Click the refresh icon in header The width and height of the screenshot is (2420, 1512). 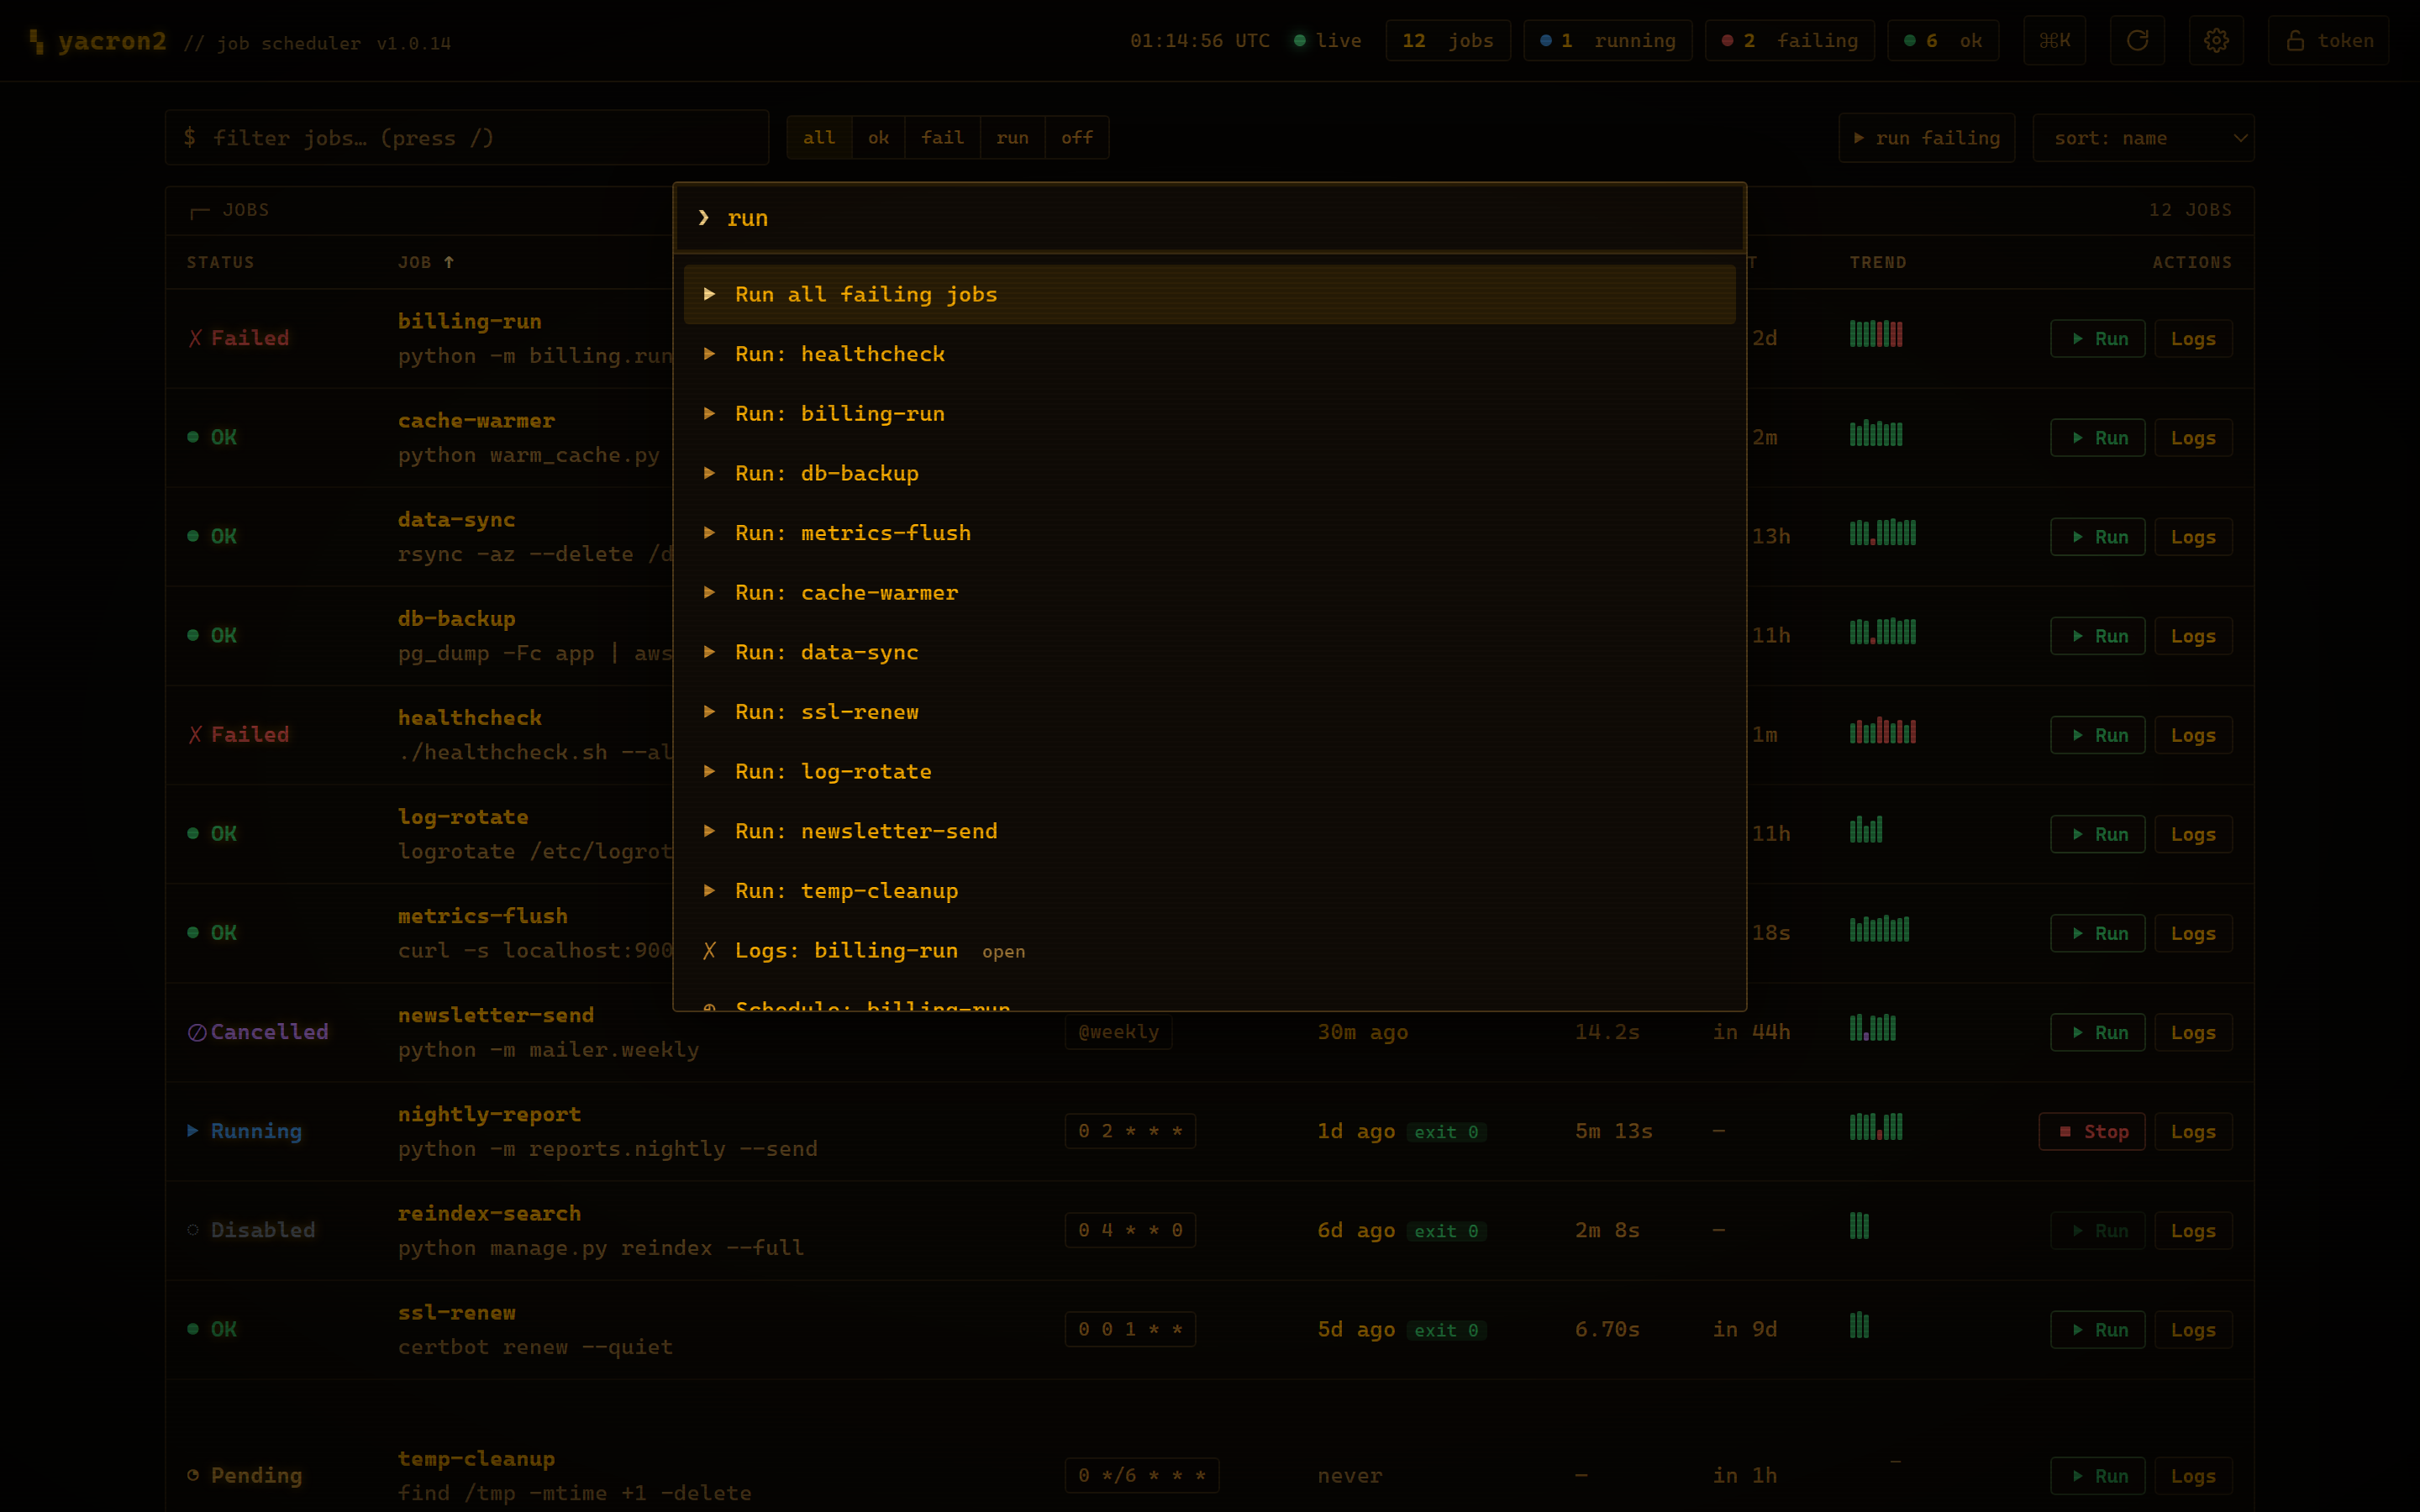pyautogui.click(x=2137, y=41)
